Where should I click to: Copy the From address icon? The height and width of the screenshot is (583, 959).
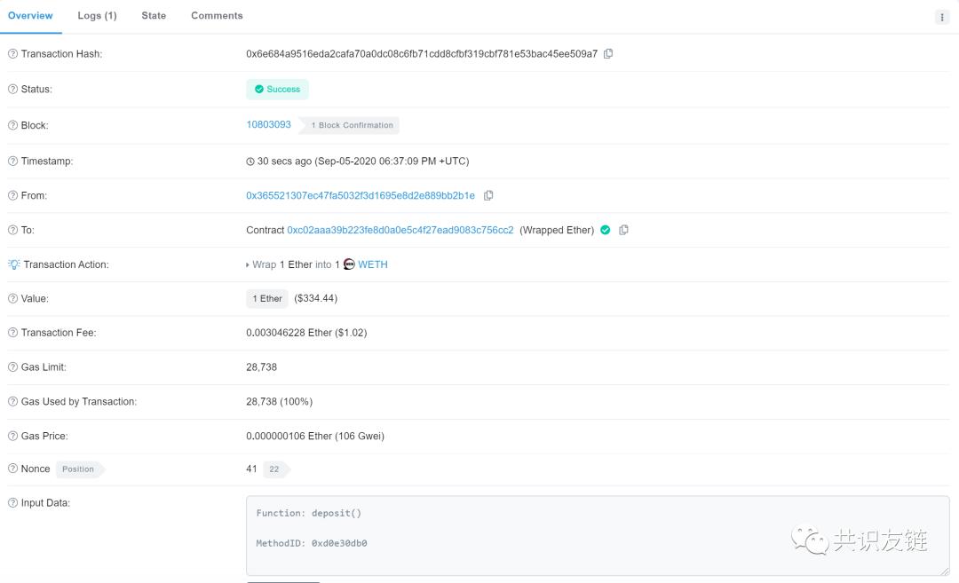click(488, 195)
